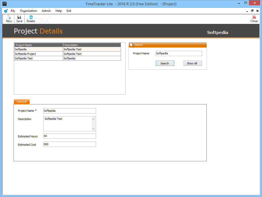Image resolution: width=262 pixels, height=197 pixels.
Task: Click the Description box scroll down arrow
Action: click(93, 129)
